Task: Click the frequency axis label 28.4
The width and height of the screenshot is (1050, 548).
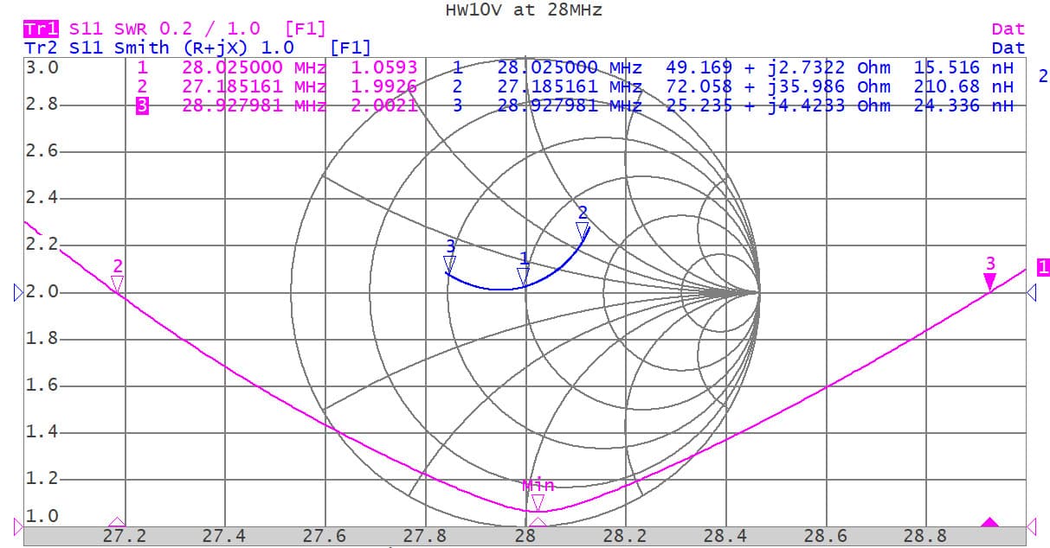Action: [x=725, y=537]
